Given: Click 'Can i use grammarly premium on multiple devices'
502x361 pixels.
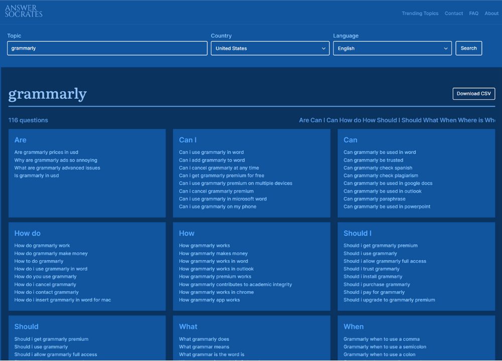Looking at the screenshot, I should tap(235, 183).
